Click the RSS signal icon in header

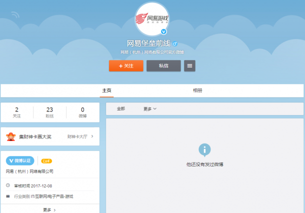point(15,14)
